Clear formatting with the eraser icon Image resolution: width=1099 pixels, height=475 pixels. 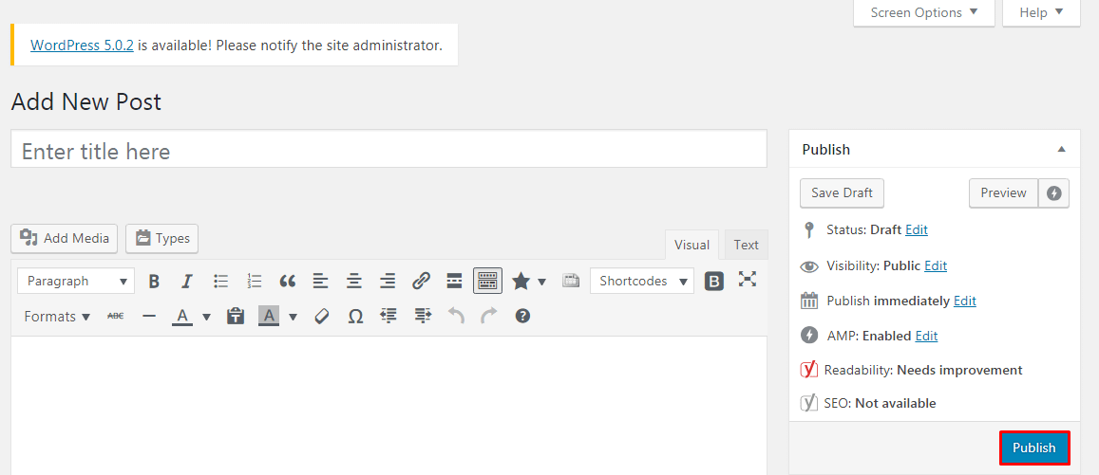[x=322, y=317]
